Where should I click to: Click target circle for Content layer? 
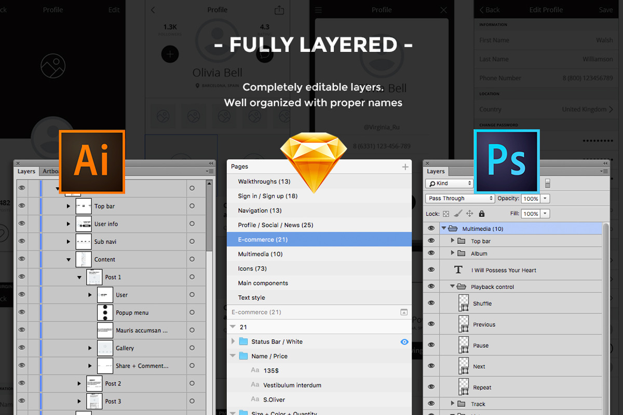(x=192, y=259)
